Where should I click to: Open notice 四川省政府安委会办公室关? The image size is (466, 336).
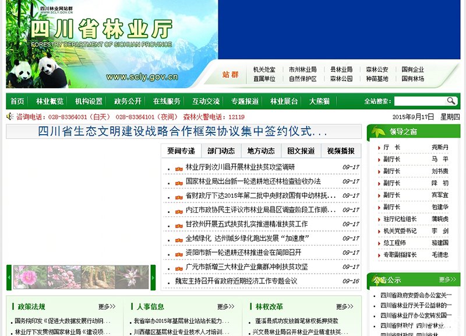tap(416, 295)
